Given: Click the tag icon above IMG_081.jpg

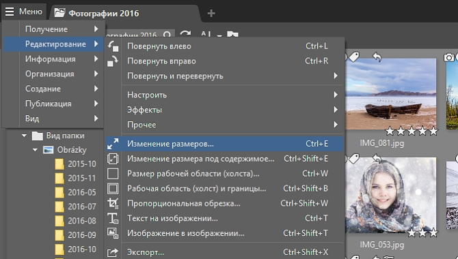Looking at the screenshot, I should tap(354, 57).
